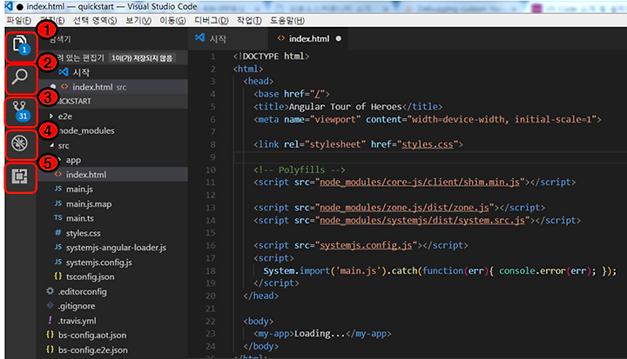Follow the shim.min.js script path link

pyautogui.click(x=420, y=182)
